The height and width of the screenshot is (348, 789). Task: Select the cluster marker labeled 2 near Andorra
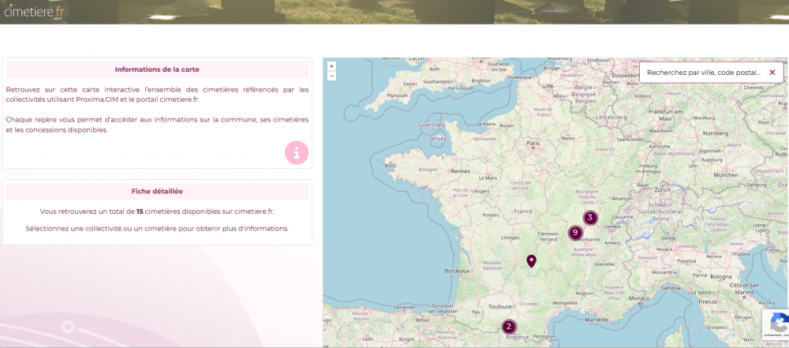[509, 327]
